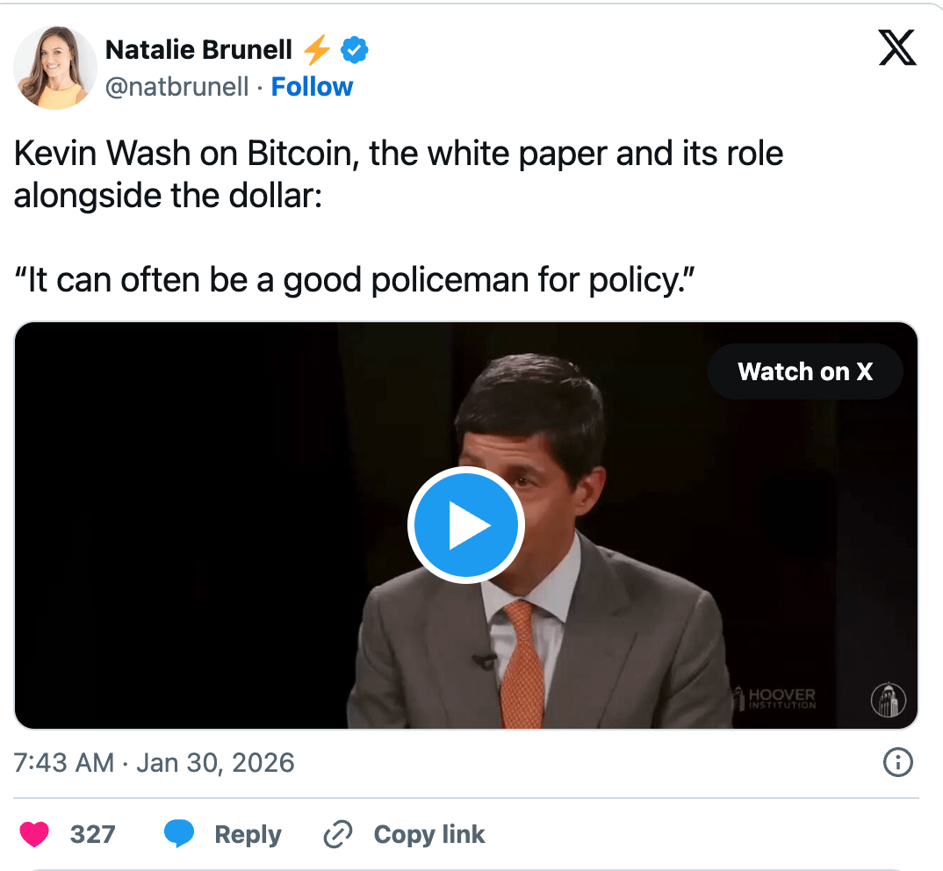The image size is (943, 871).
Task: Open the @natbrunell handle link
Action: coord(176,87)
